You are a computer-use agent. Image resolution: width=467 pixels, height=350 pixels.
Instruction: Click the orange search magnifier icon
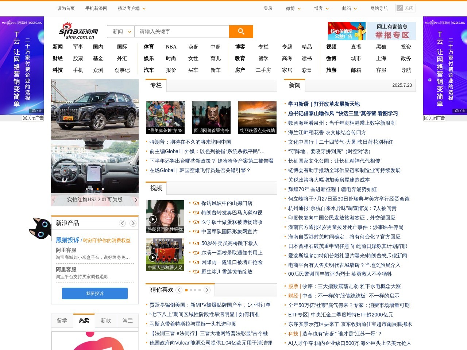[241, 32]
